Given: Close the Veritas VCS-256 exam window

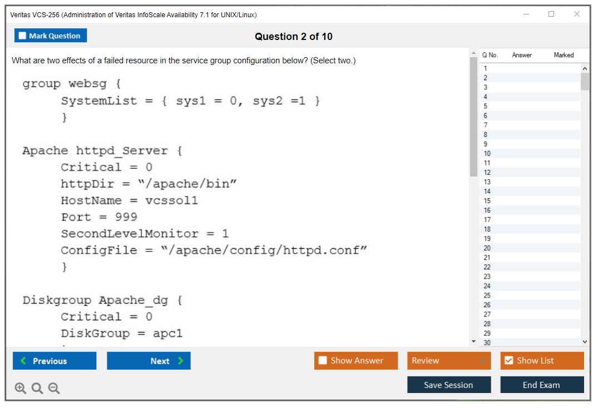Looking at the screenshot, I should pyautogui.click(x=577, y=14).
